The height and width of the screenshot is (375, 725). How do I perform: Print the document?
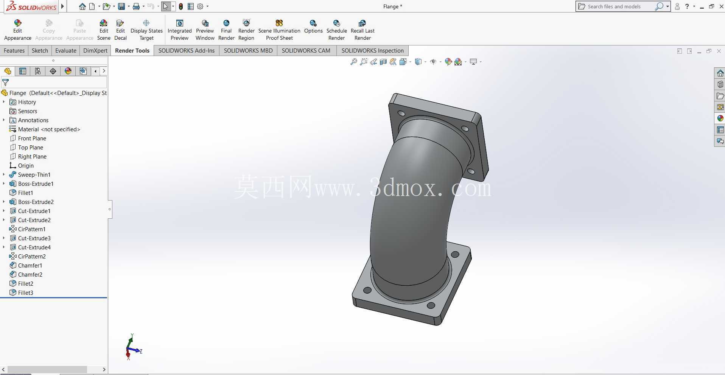136,6
